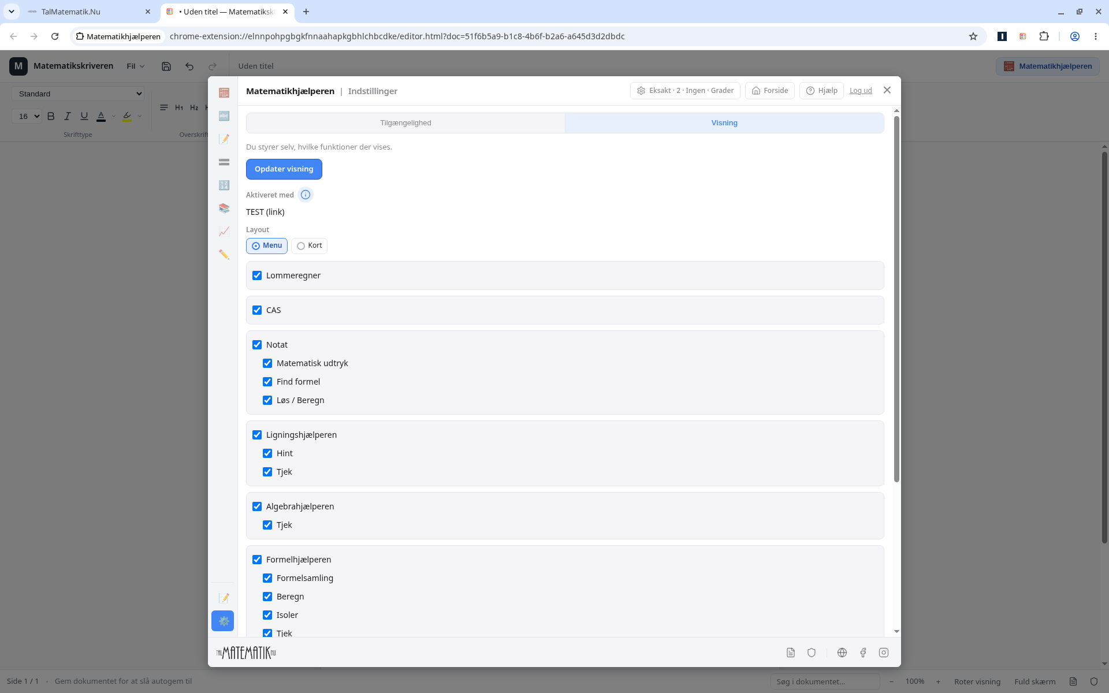This screenshot has width=1109, height=693.
Task: Open the pencil sidebar icon
Action: [x=224, y=255]
